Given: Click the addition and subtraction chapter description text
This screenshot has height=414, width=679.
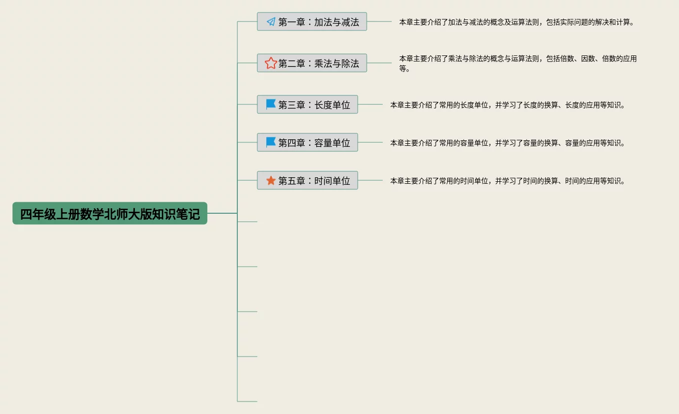Looking at the screenshot, I should [x=517, y=22].
